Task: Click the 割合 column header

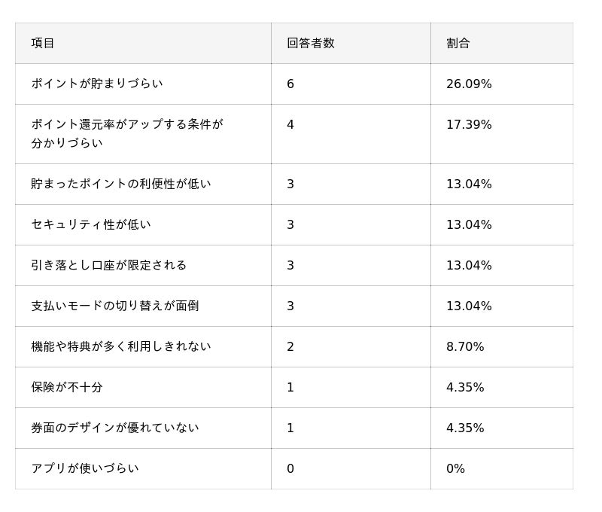Action: 458,44
